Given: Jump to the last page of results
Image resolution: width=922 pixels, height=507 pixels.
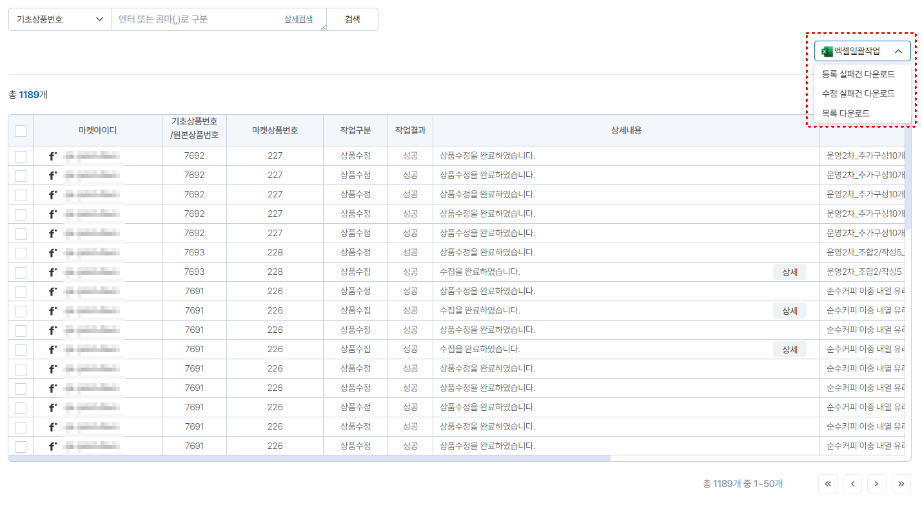Looking at the screenshot, I should pos(901,484).
